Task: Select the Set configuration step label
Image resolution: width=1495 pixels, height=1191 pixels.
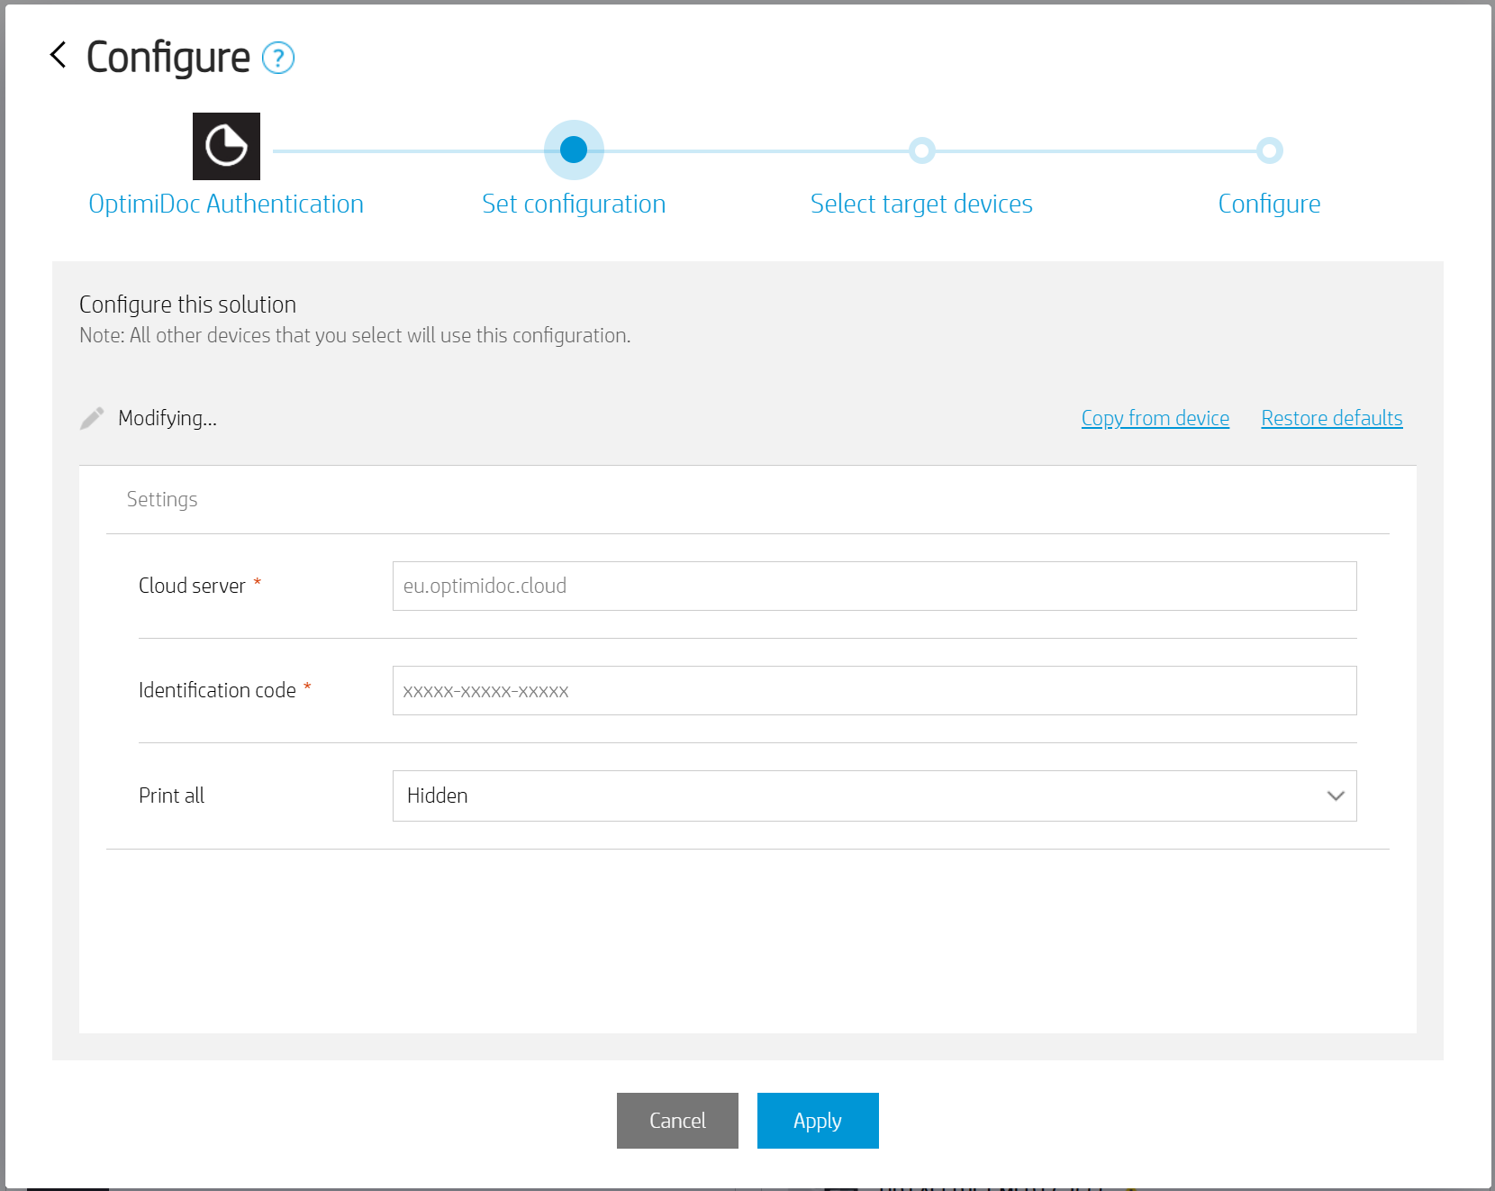Action: coord(574,205)
